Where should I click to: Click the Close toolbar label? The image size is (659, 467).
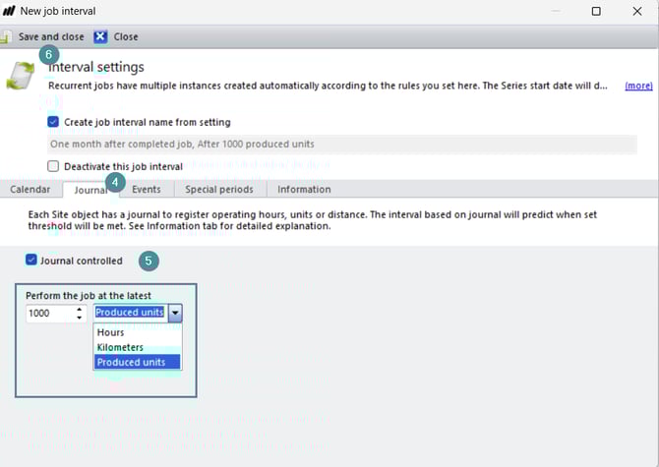(x=126, y=37)
